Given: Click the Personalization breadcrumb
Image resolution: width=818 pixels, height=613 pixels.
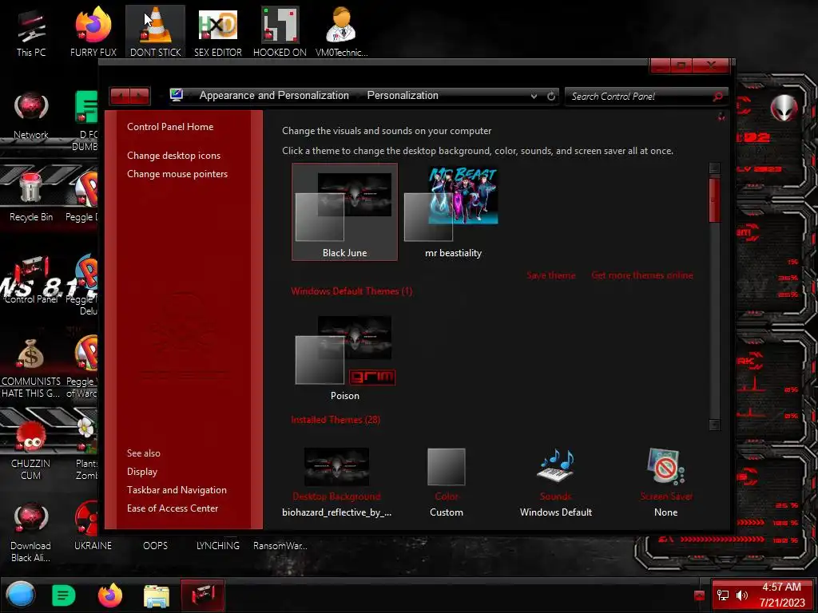Looking at the screenshot, I should [403, 96].
